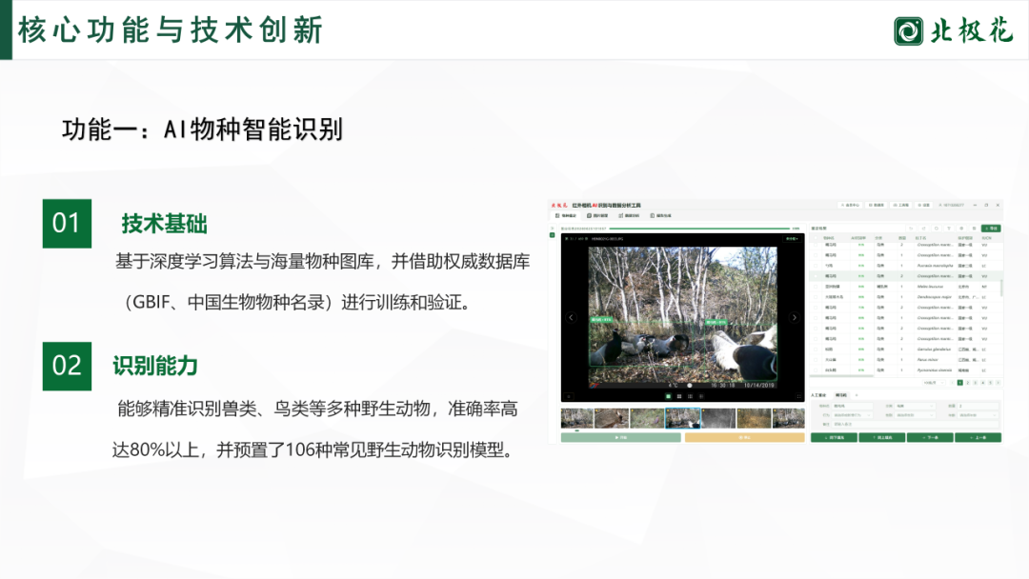1029x579 pixels.
Task: Click the orange stop button under thumbnails
Action: click(x=744, y=437)
